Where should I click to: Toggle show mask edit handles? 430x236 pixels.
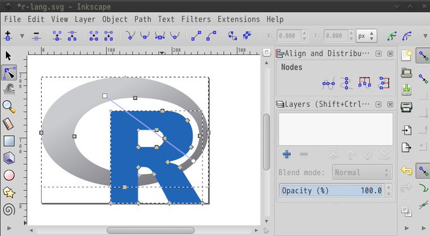pyautogui.click(x=407, y=36)
